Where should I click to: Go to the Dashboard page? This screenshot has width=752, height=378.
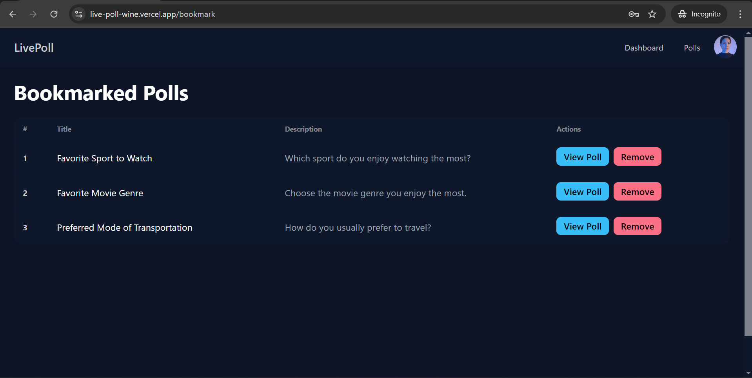644,48
